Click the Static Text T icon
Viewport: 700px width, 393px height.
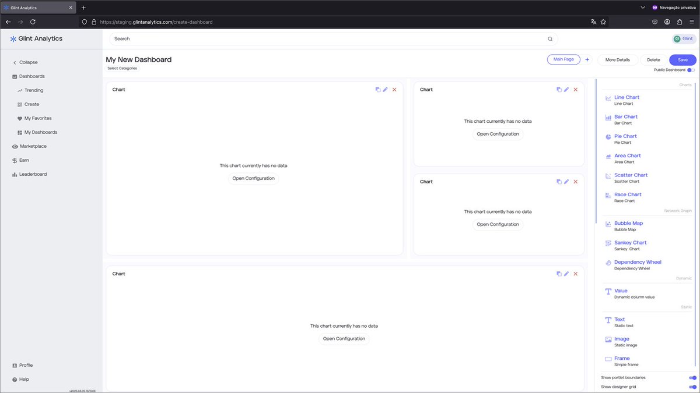click(x=608, y=320)
